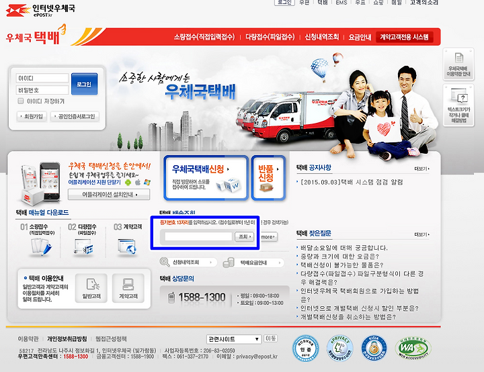Open 고객의소리 in top navigation
Image resolution: width=484 pixels, height=372 pixels.
(424, 3)
